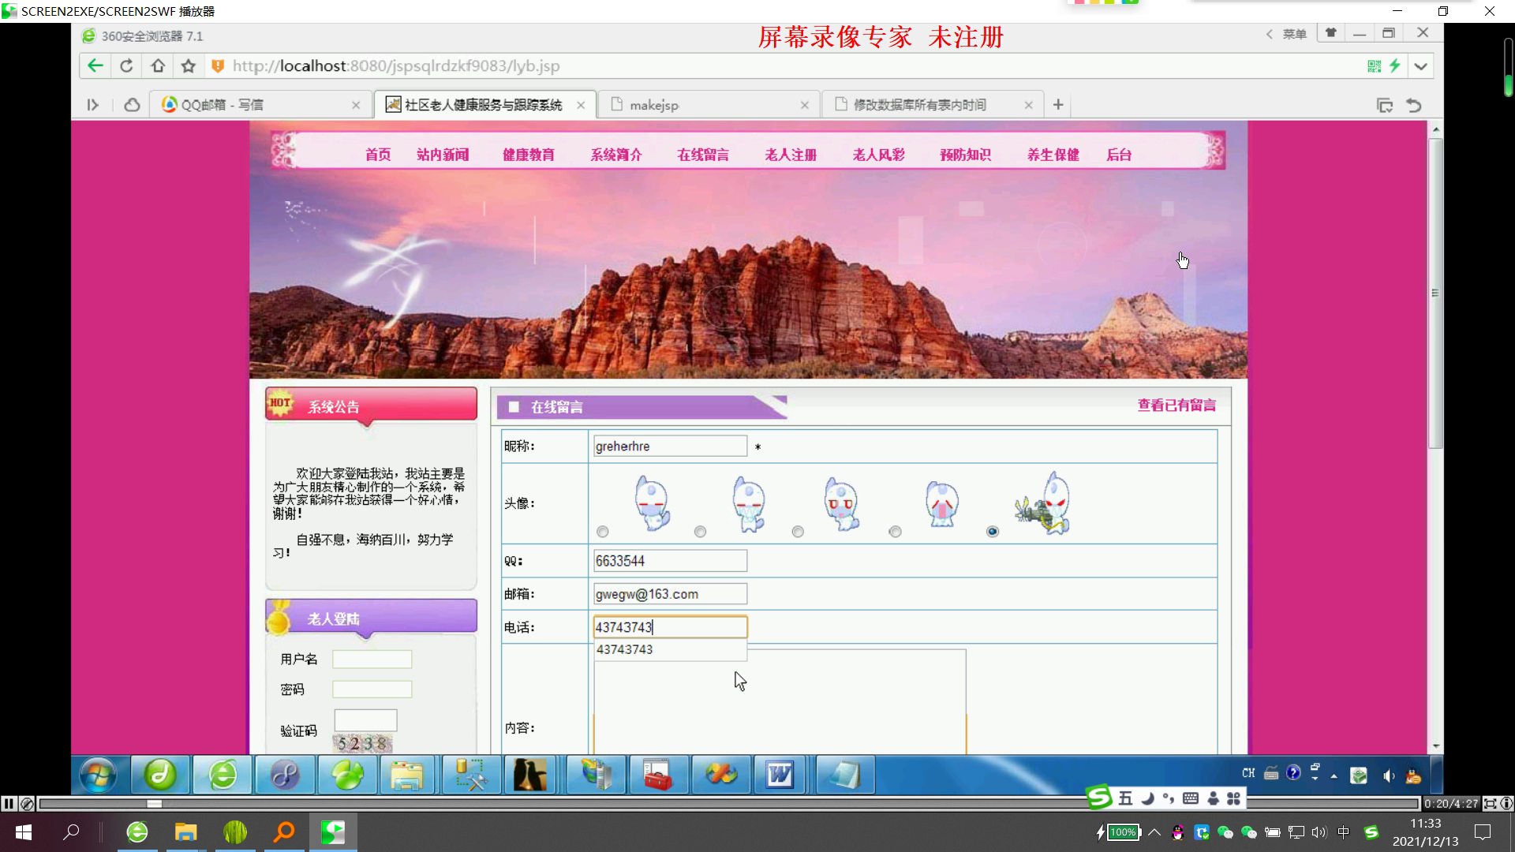Click the green lightning speed mode icon
Screen dimensions: 1515x852
click(1395, 66)
